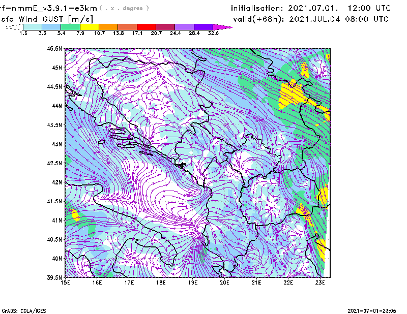Click the '19E' longitude label
This screenshot has width=407, height=314.
193,282
